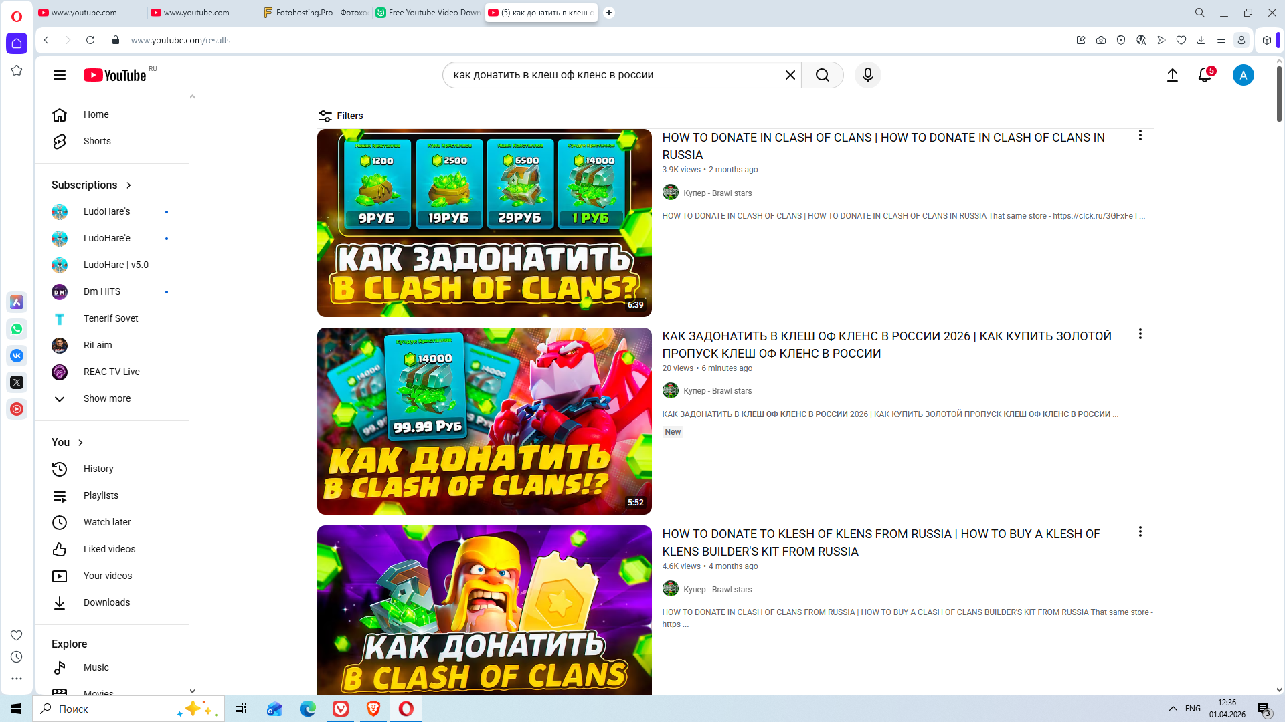Open VK messenger in Opera sidebar
Image resolution: width=1285 pixels, height=722 pixels.
17,356
